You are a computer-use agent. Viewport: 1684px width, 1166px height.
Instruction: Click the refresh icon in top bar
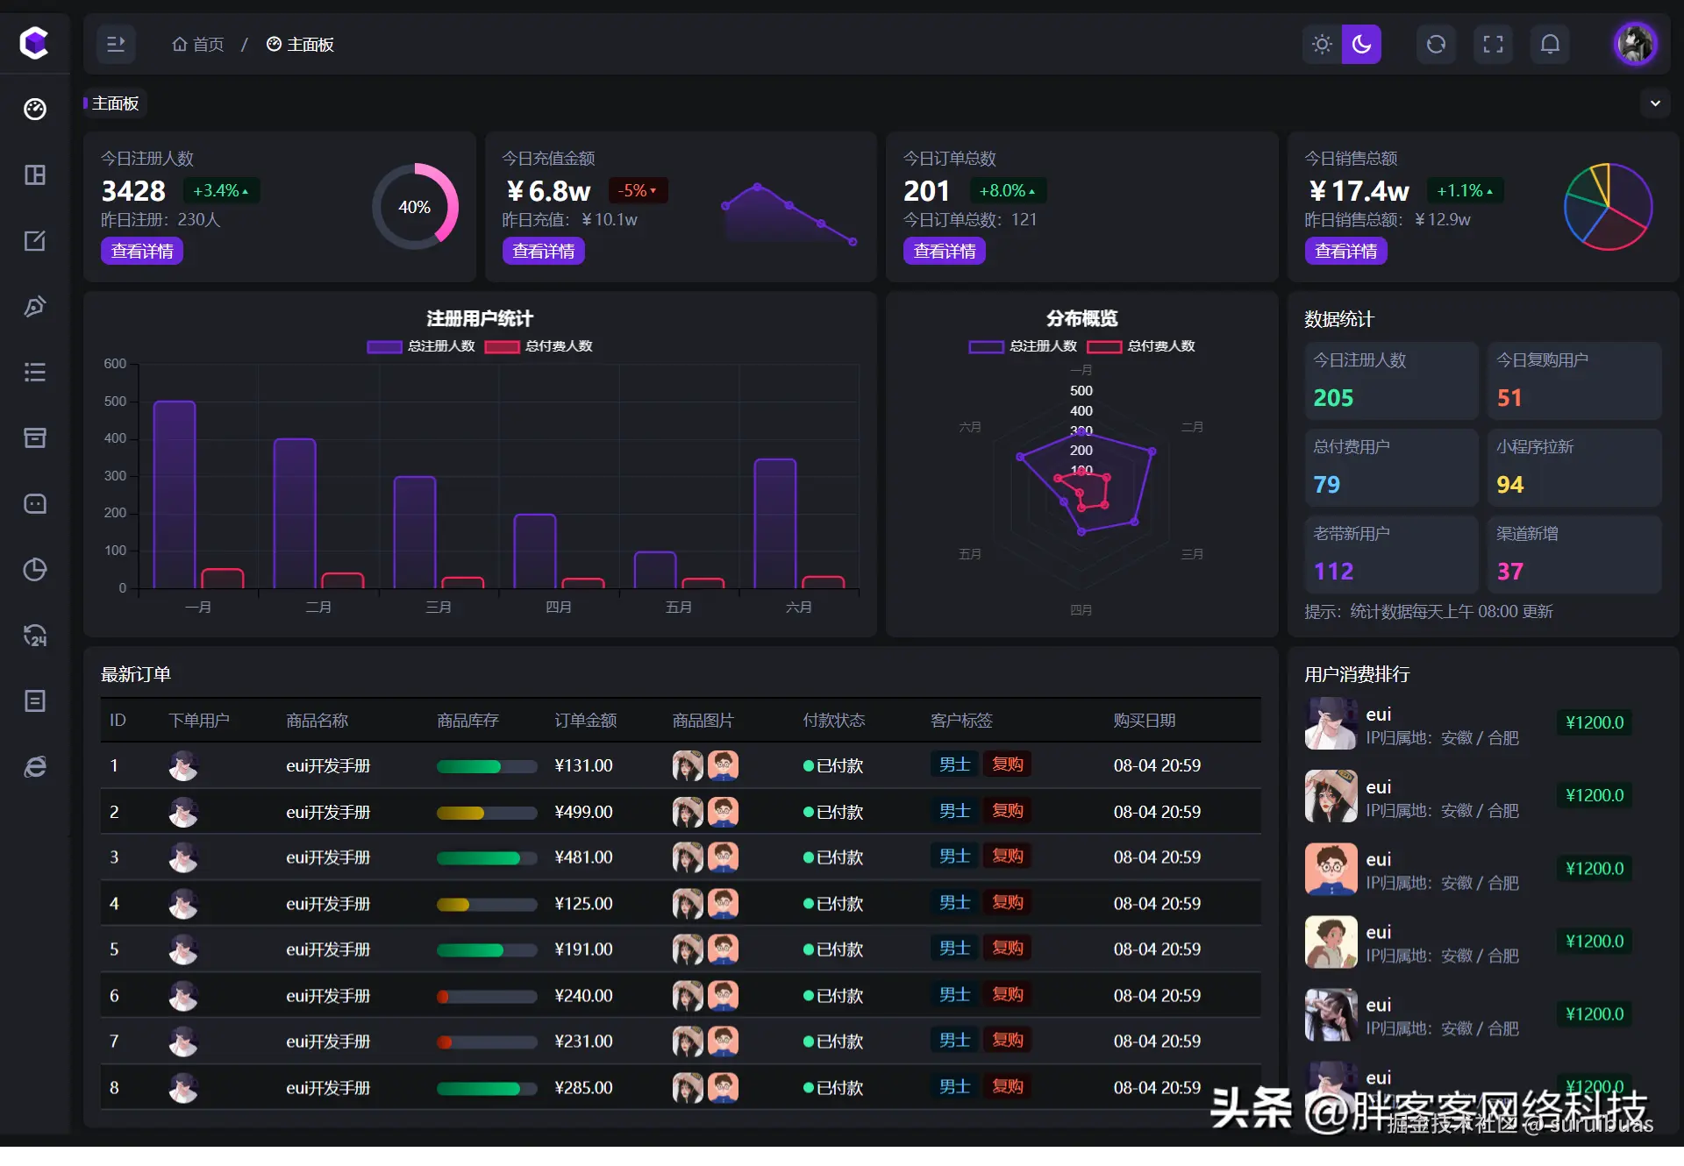(1436, 44)
